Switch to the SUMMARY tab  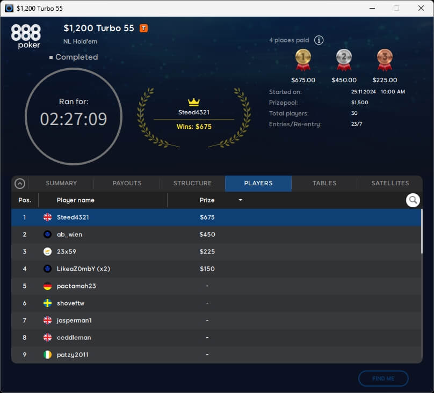(x=61, y=183)
